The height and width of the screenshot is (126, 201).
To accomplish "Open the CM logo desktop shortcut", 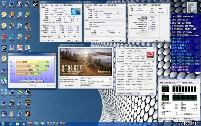I will pyautogui.click(x=35, y=3).
